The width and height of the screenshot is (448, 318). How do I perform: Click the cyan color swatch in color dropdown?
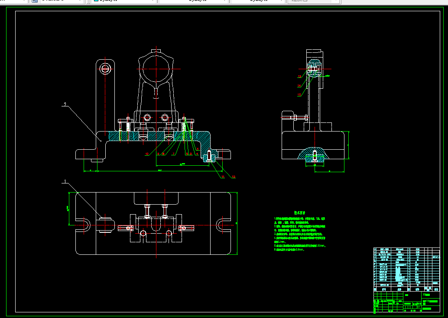96,1
